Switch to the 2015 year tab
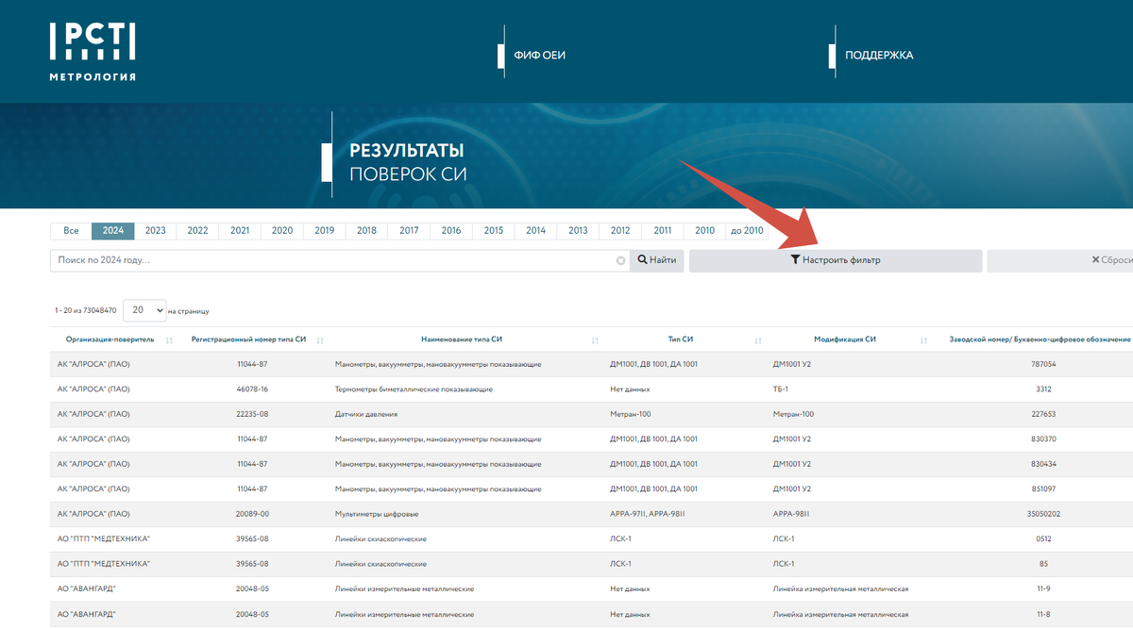1133x629 pixels. [x=494, y=231]
